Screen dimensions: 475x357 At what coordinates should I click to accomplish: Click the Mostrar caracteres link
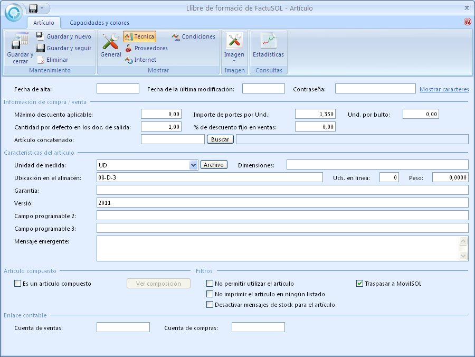coord(444,89)
